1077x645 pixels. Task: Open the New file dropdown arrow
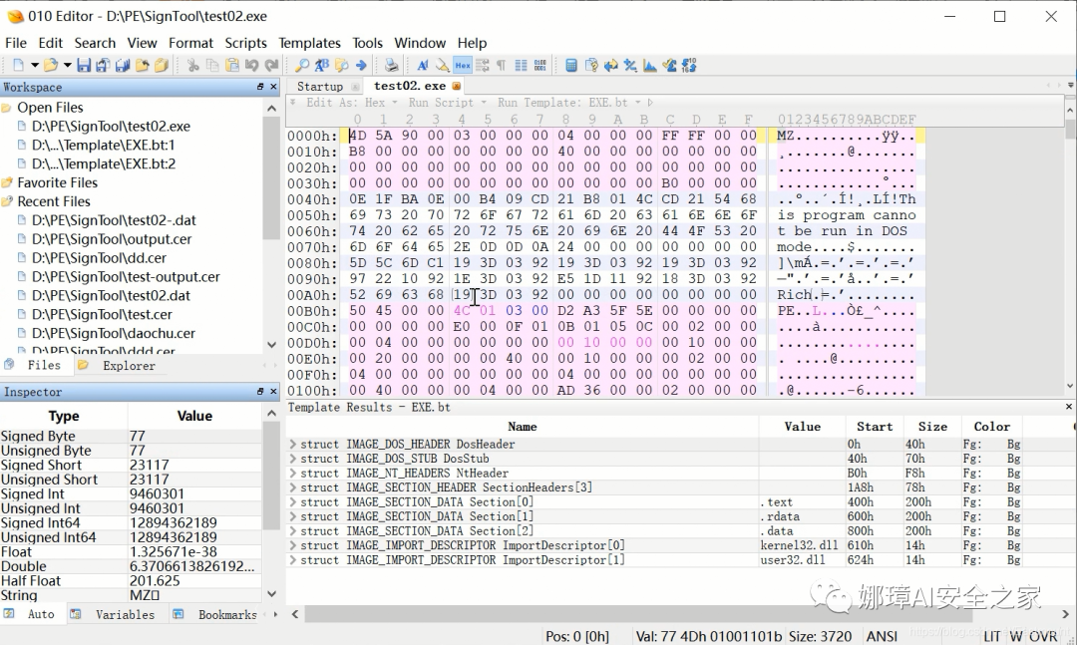click(34, 65)
